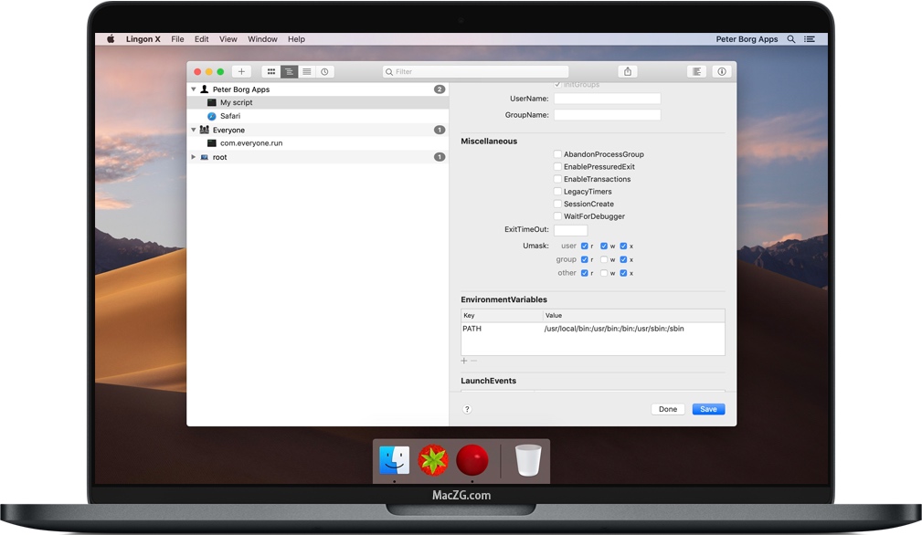Check the WaitForDebugger option

click(x=557, y=216)
